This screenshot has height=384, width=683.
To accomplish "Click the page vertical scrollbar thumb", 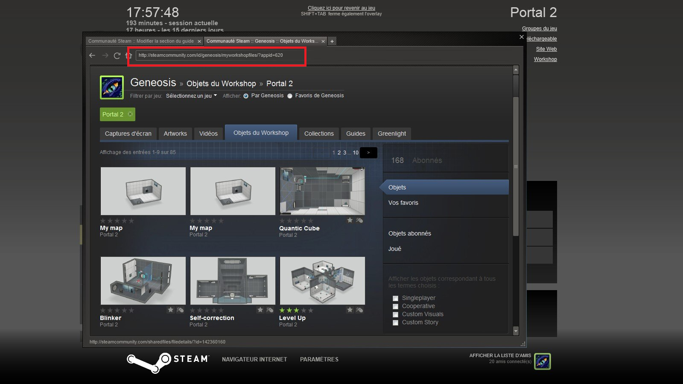I will coord(516,166).
